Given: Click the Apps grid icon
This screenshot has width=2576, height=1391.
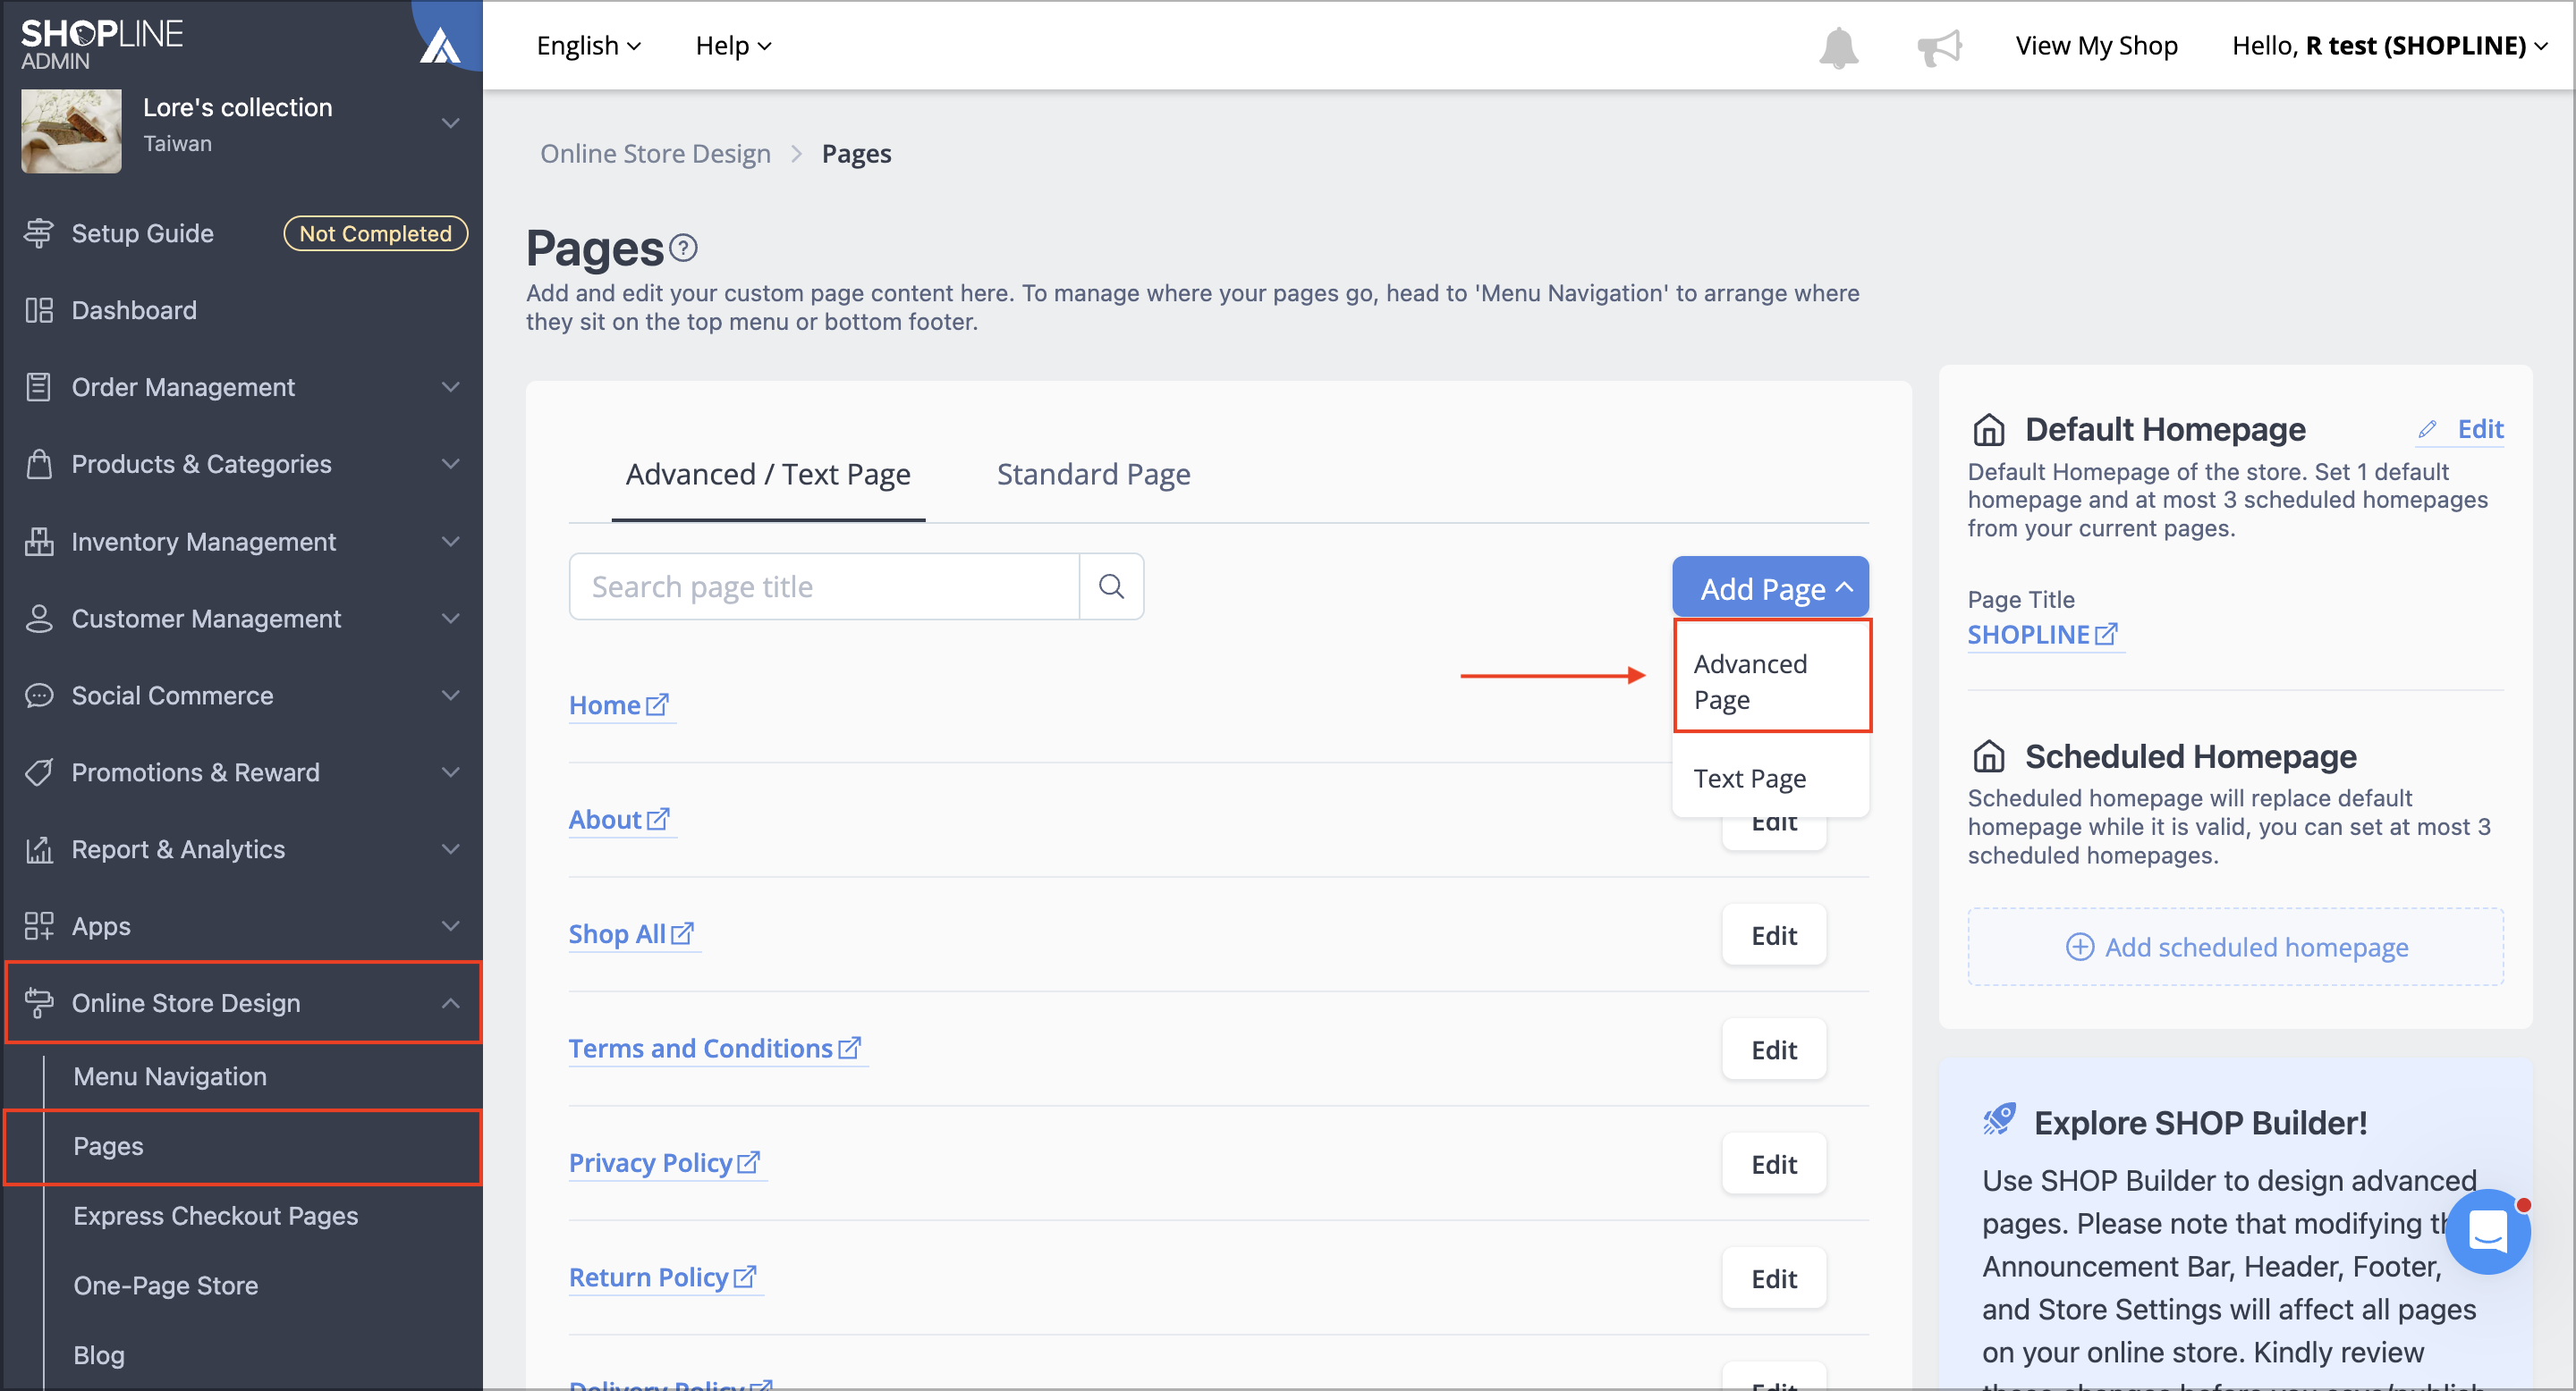Looking at the screenshot, I should (39, 926).
